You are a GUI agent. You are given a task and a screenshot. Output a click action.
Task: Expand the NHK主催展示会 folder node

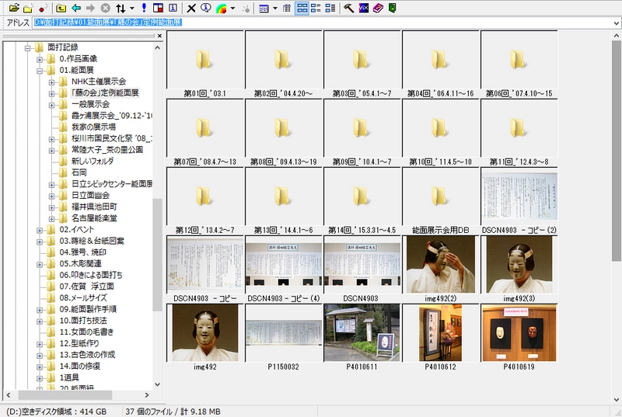point(51,82)
